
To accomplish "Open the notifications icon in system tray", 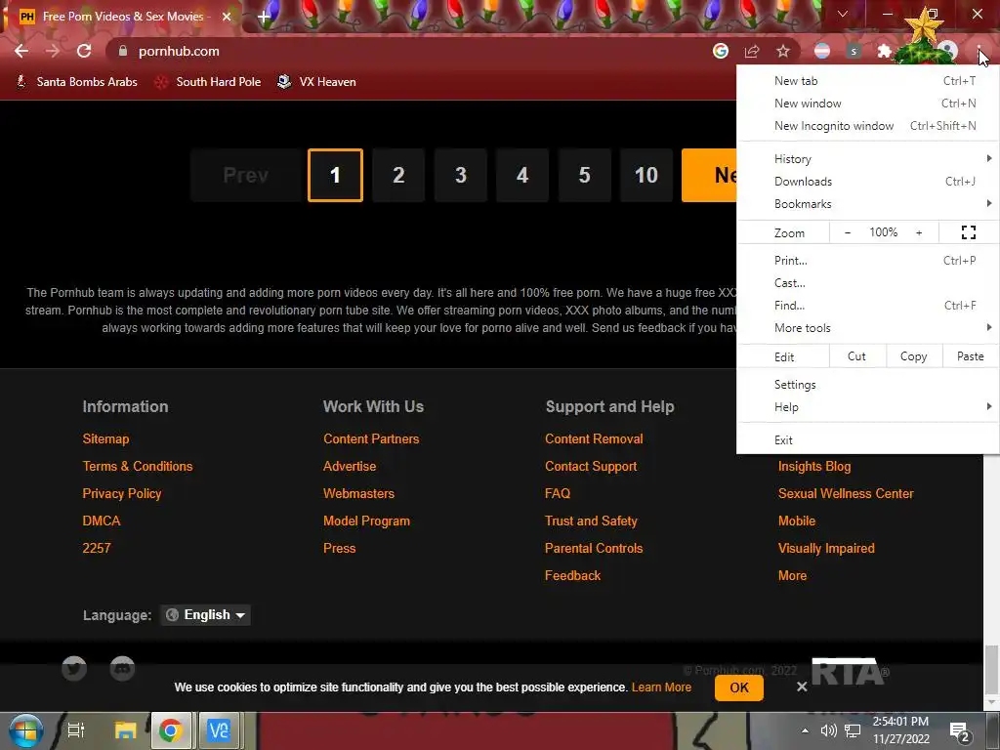I will point(960,732).
